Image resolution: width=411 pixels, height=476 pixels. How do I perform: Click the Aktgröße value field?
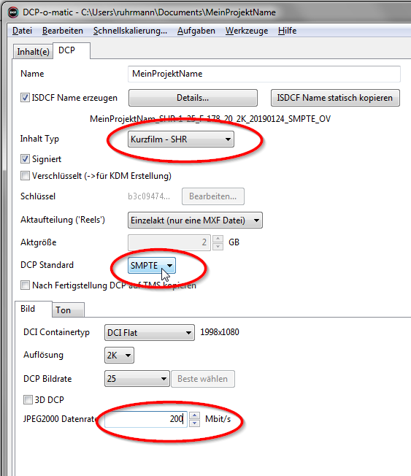pyautogui.click(x=169, y=242)
